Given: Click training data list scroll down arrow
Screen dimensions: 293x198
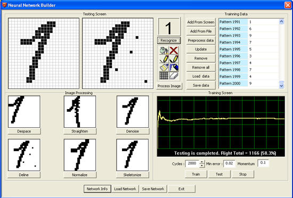Looking at the screenshot, I should (x=281, y=86).
